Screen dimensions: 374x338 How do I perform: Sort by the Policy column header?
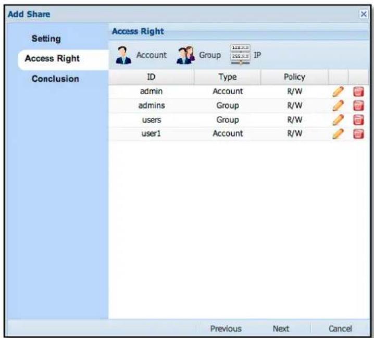point(294,77)
